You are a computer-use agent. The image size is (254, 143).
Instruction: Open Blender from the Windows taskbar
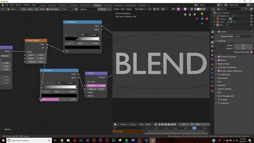click(152, 140)
